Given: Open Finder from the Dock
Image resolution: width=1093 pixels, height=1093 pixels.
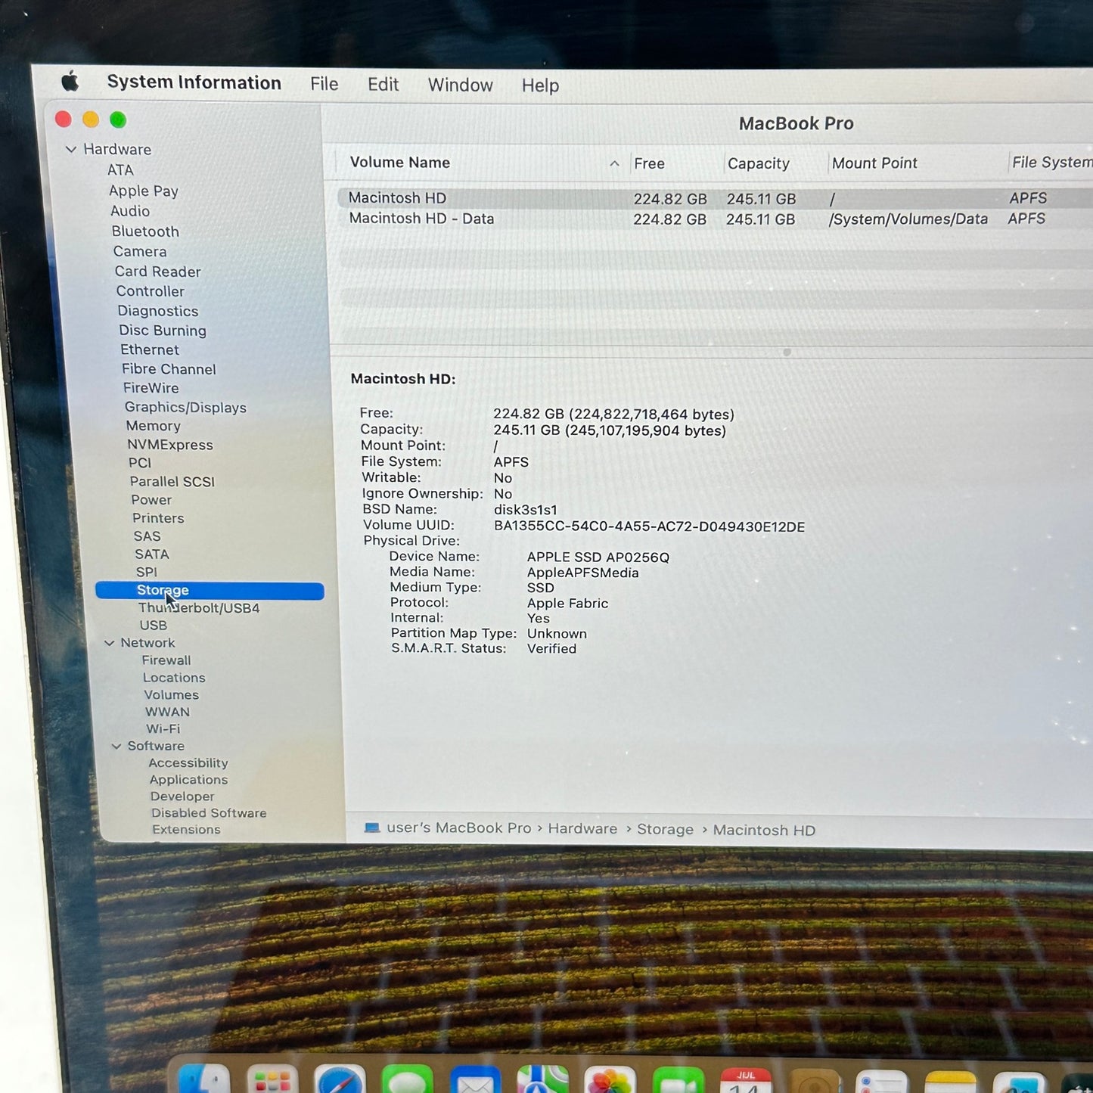Looking at the screenshot, I should pyautogui.click(x=204, y=1079).
